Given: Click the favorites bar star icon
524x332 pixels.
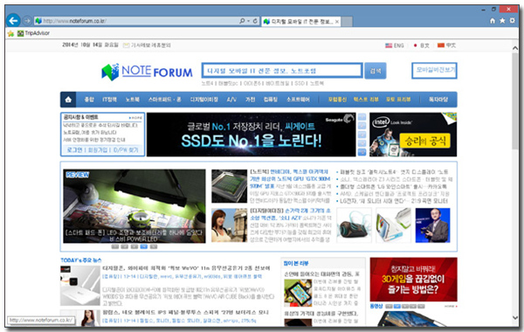Looking at the screenshot, I should pyautogui.click(x=10, y=33).
